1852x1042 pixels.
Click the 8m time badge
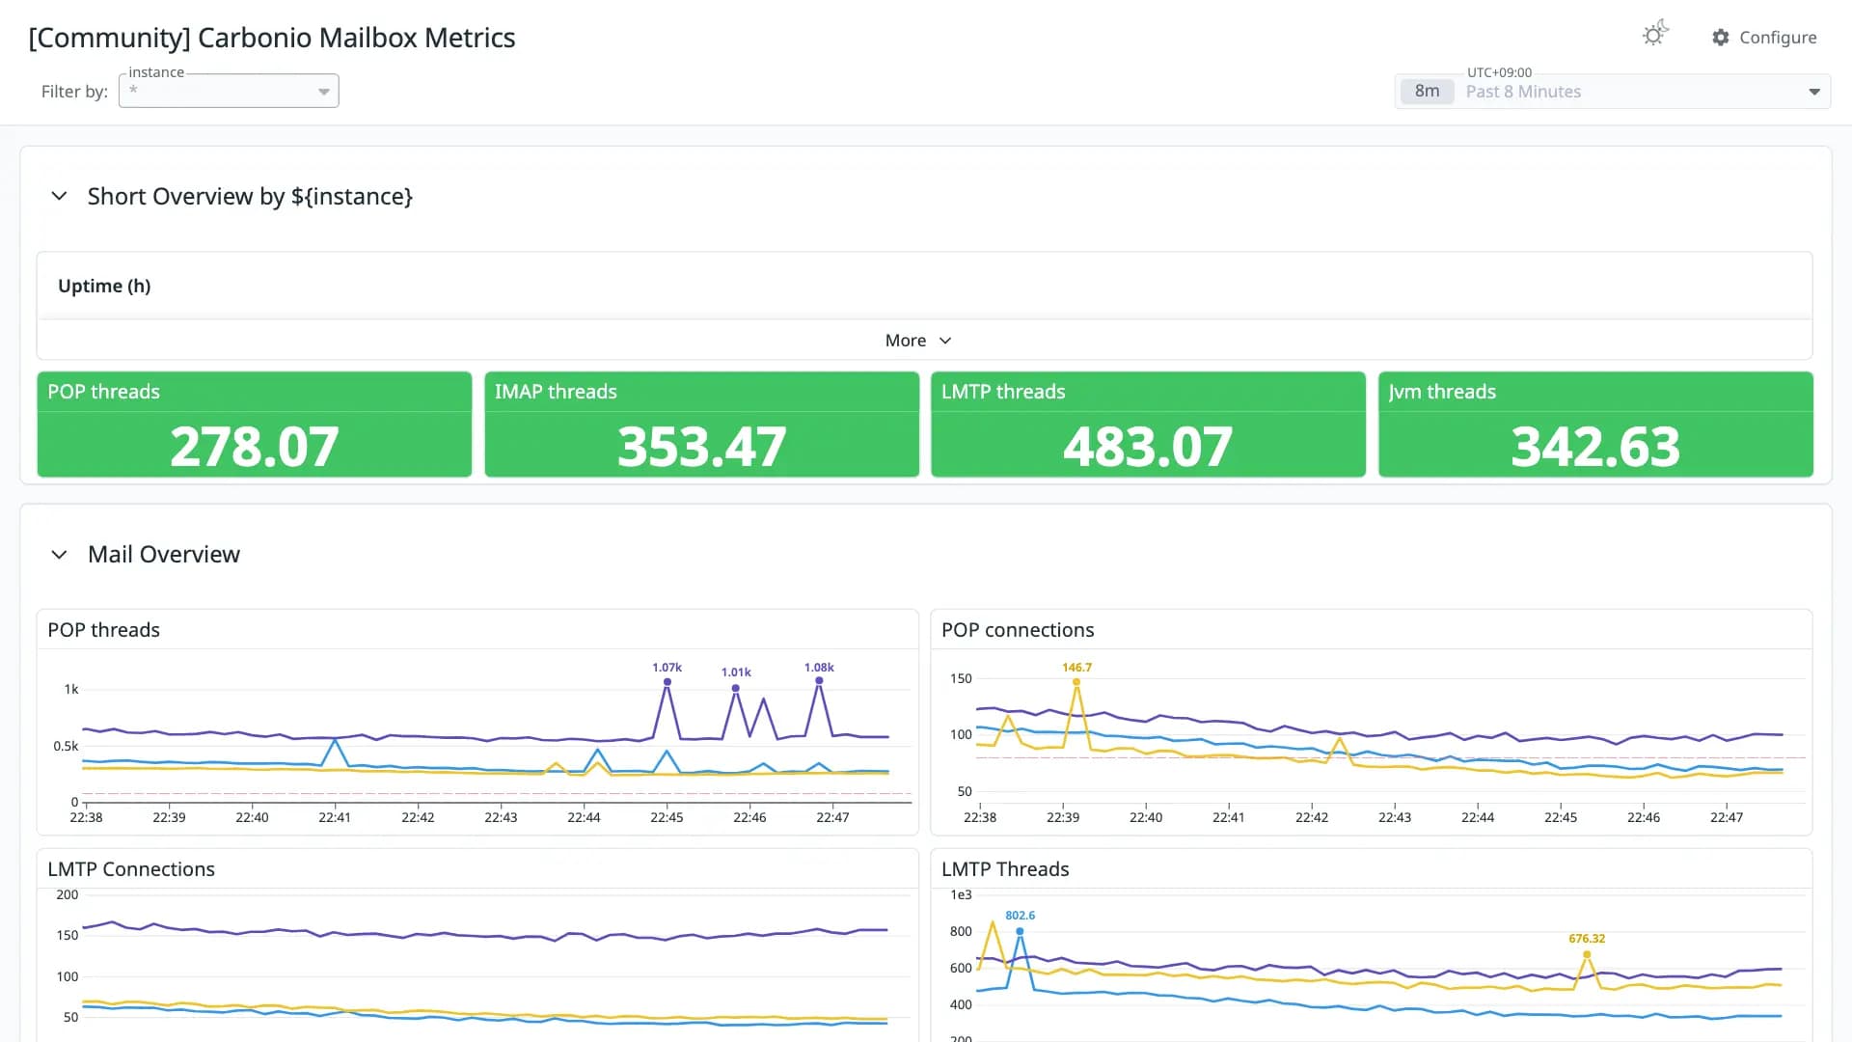[1427, 91]
